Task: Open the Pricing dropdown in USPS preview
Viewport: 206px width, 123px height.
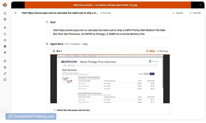Action: 85,56
